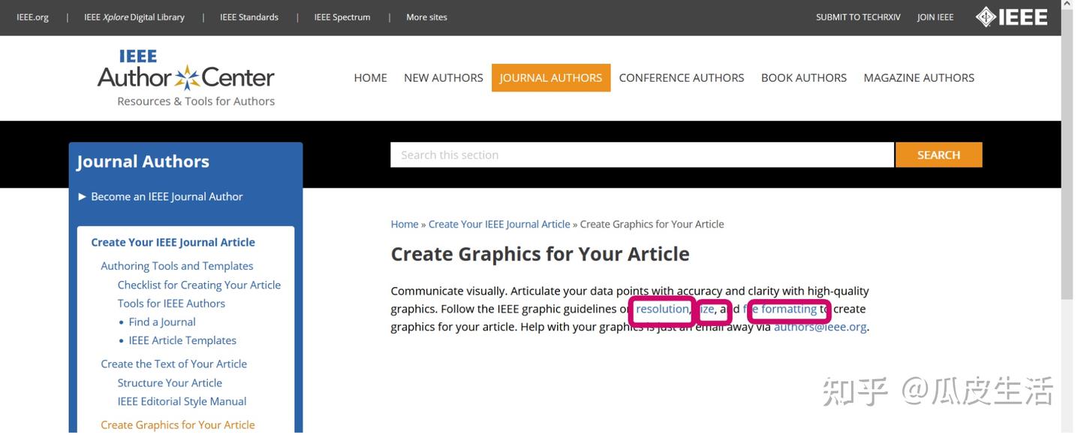Image resolution: width=1081 pixels, height=435 pixels.
Task: Click the IEEE Xplore Digital Library link
Action: (134, 17)
